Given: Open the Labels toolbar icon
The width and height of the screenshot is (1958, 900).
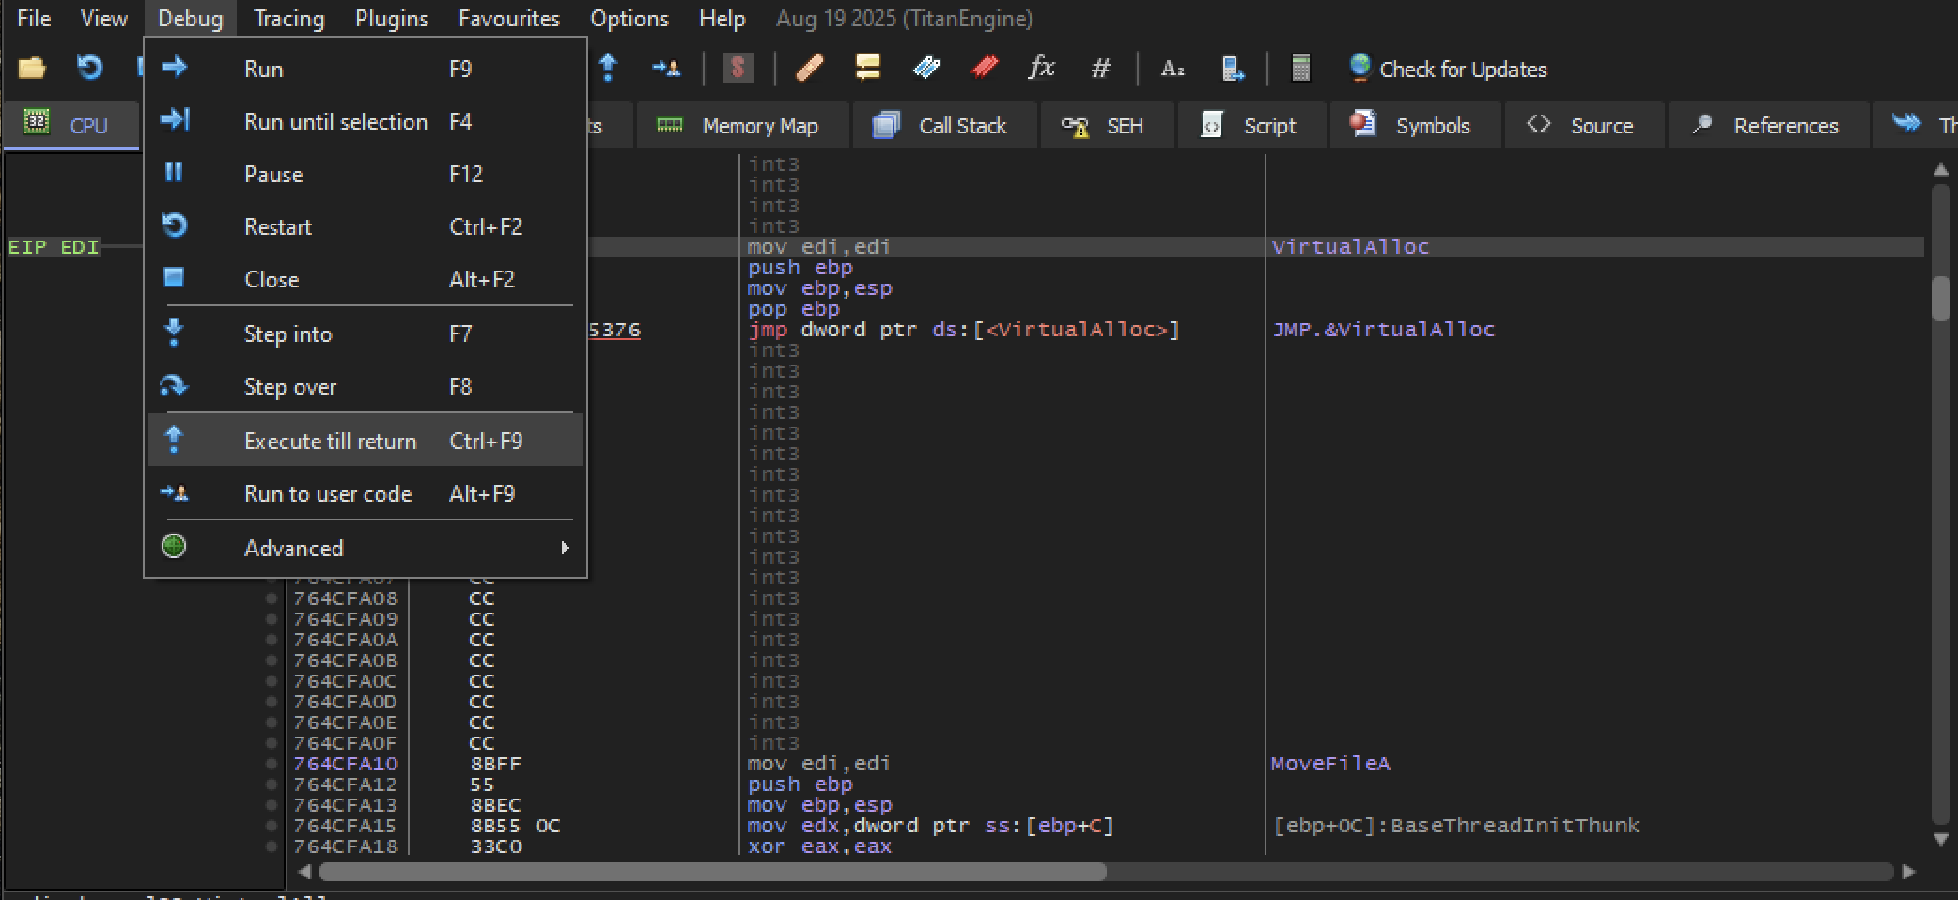Looking at the screenshot, I should pos(925,68).
